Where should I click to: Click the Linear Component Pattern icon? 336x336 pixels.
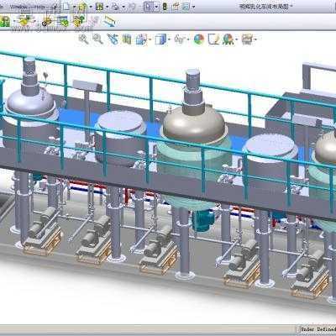point(63,21)
